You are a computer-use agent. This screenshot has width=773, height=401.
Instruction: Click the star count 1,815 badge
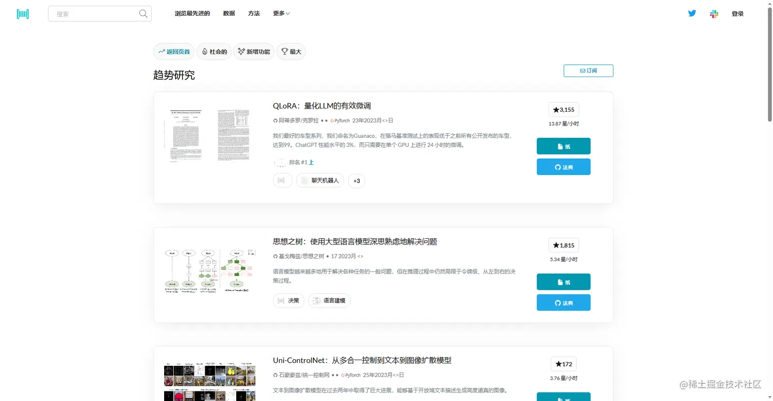coord(563,245)
